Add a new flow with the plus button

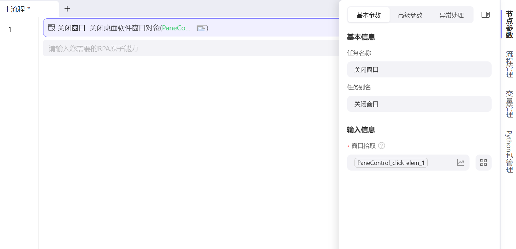pyautogui.click(x=67, y=9)
